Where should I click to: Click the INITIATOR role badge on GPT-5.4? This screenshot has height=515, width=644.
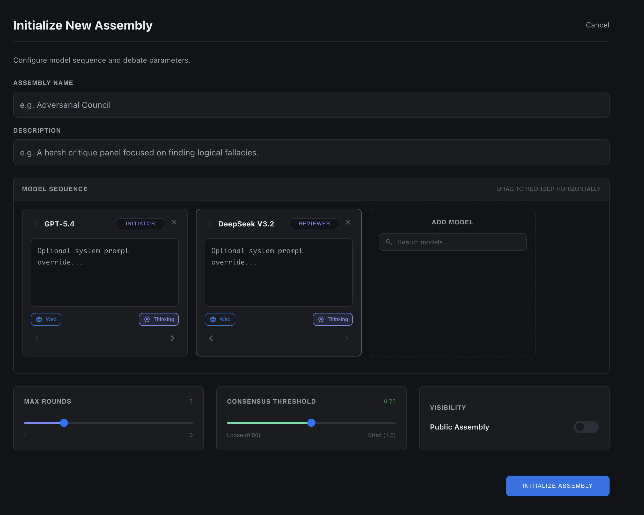point(140,224)
